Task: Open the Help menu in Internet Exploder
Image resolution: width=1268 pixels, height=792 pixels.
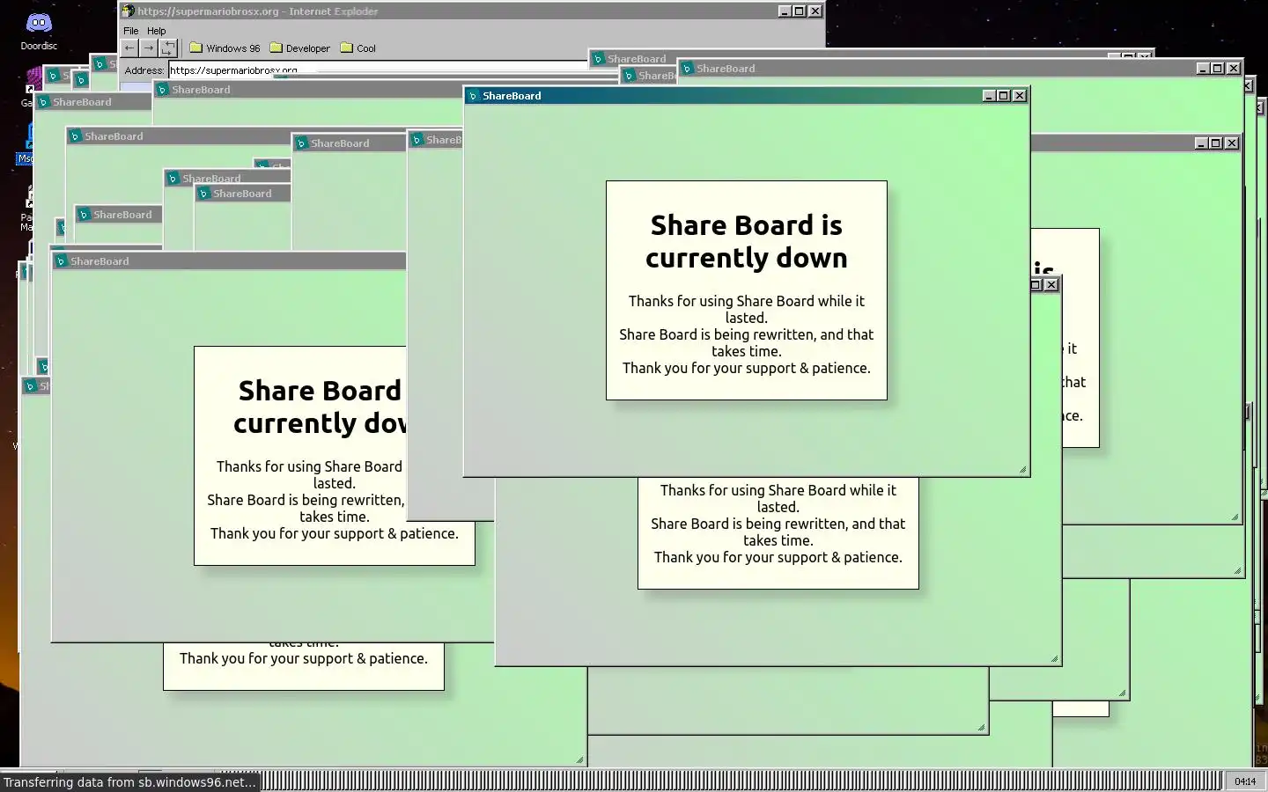Action: [157, 31]
